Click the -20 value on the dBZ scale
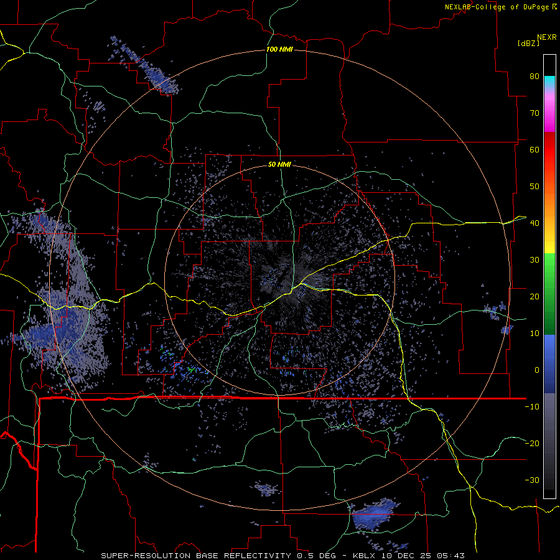560x560 pixels. 532,444
